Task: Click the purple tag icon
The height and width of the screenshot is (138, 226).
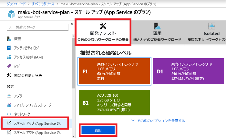Action: 9,66
